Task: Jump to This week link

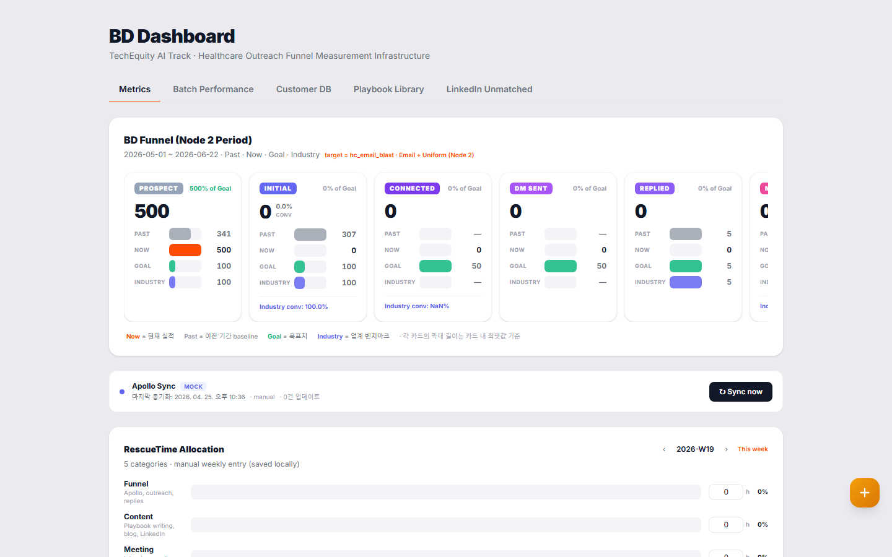Action: coord(753,449)
